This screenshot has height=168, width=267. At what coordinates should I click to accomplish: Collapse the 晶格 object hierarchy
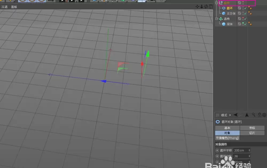tap(217, 18)
